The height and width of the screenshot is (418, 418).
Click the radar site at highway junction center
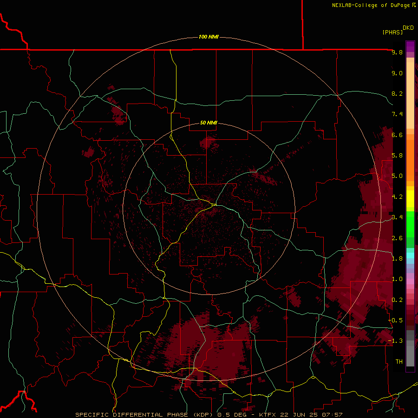coord(214,205)
